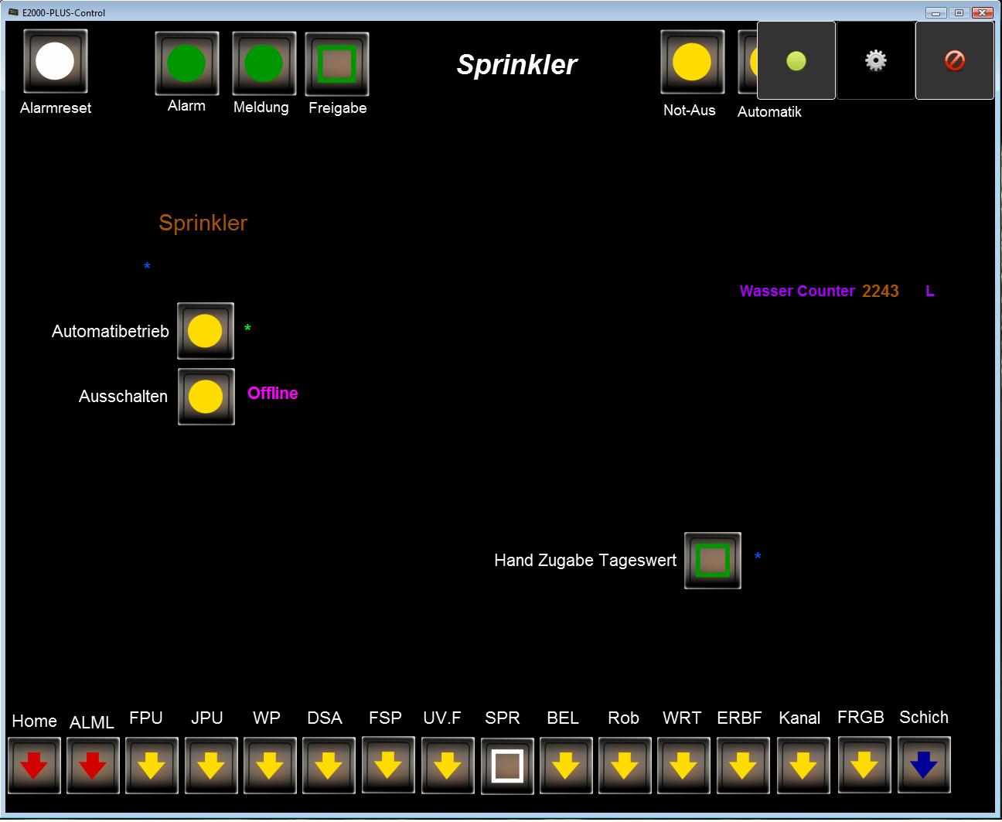
Task: Click the Wasser Counter value 2243
Action: point(880,292)
